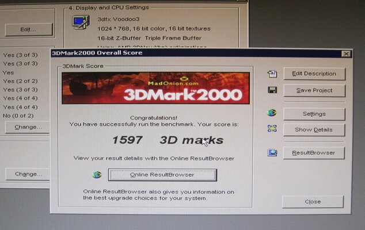Click the Edit... button in the background window

pos(28,29)
